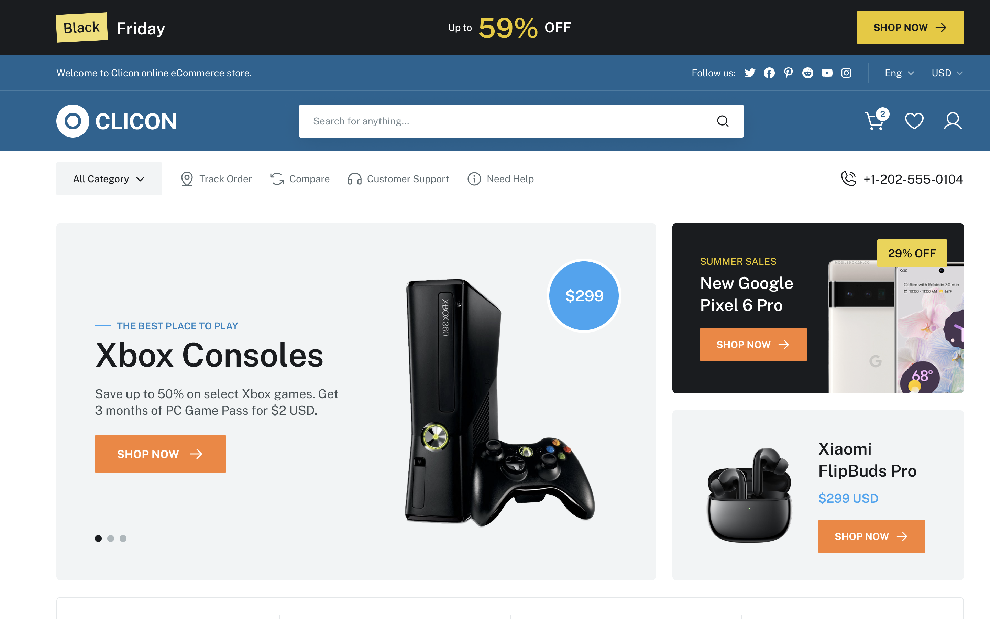Image resolution: width=990 pixels, height=619 pixels.
Task: Open the Instagram icon link
Action: (846, 73)
